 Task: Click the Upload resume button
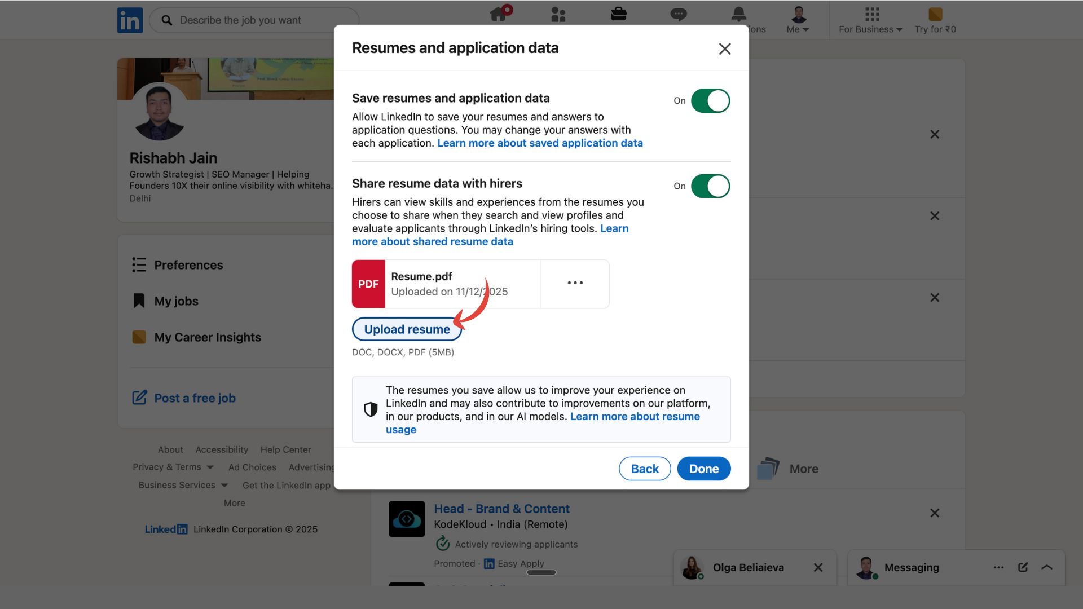point(407,329)
